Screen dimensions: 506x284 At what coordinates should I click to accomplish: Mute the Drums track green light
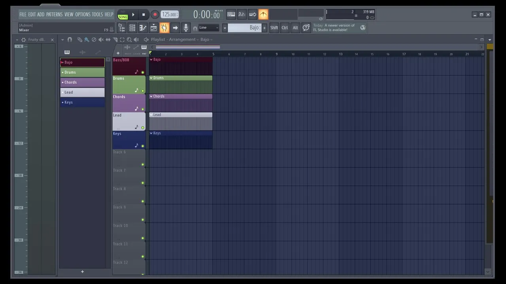tap(143, 91)
